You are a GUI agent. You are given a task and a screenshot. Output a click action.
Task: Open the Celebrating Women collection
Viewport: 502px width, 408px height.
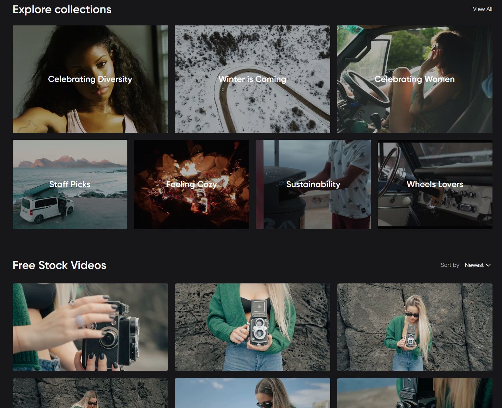click(415, 79)
